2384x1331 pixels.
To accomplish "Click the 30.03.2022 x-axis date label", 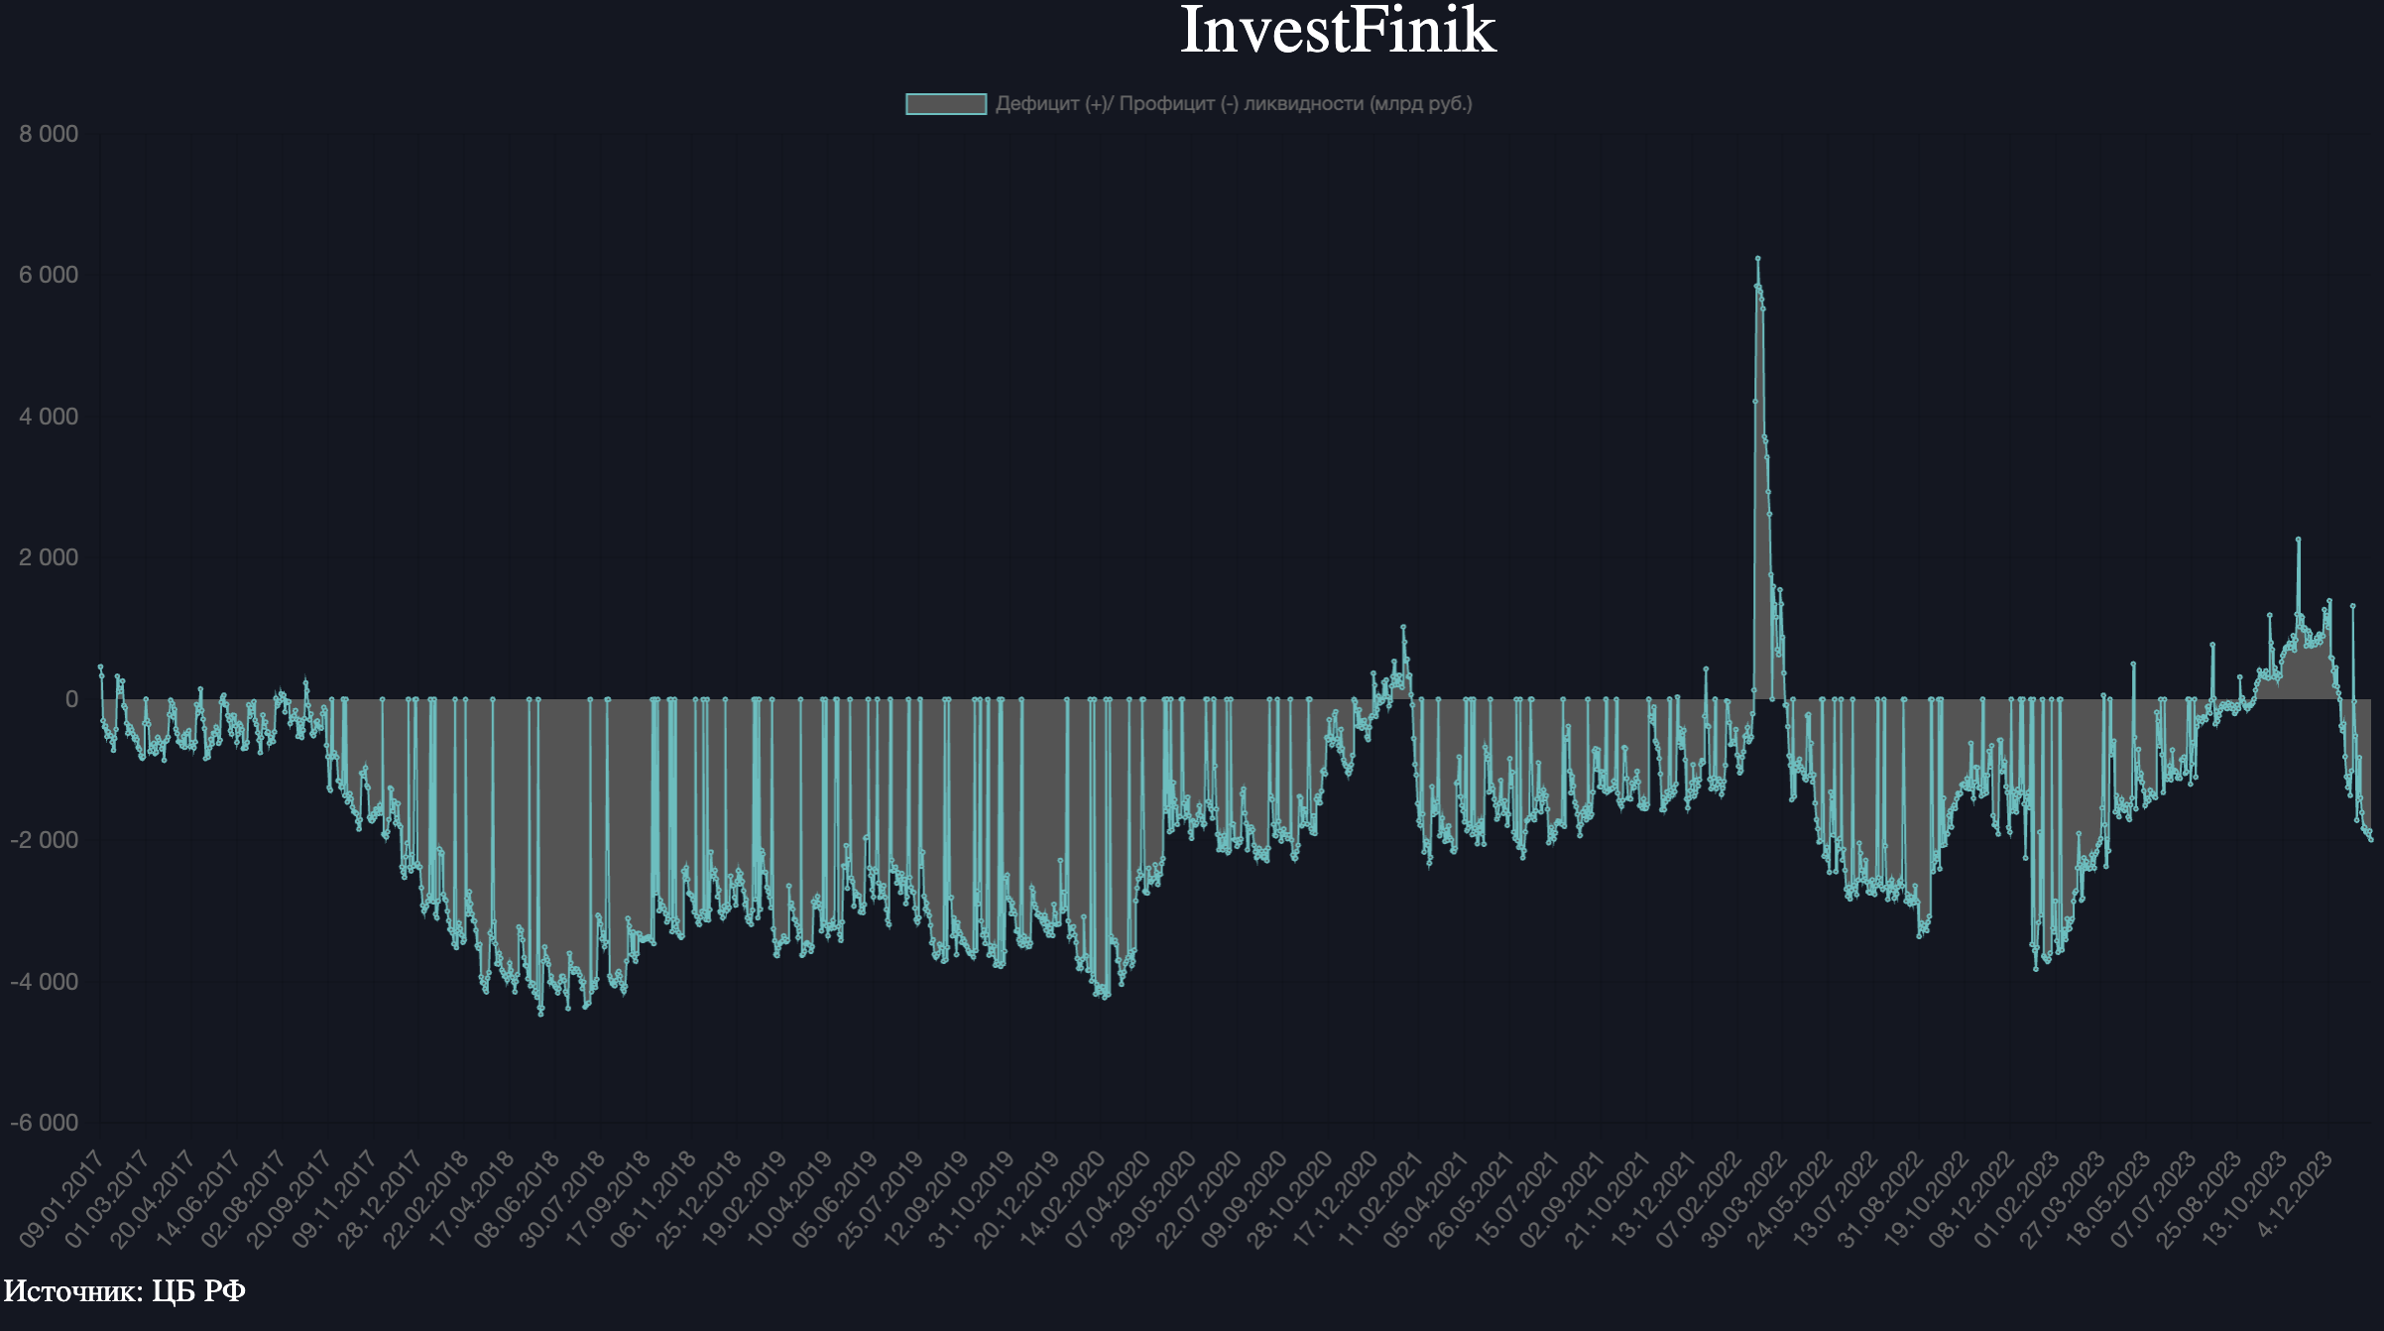I will coord(1744,1197).
